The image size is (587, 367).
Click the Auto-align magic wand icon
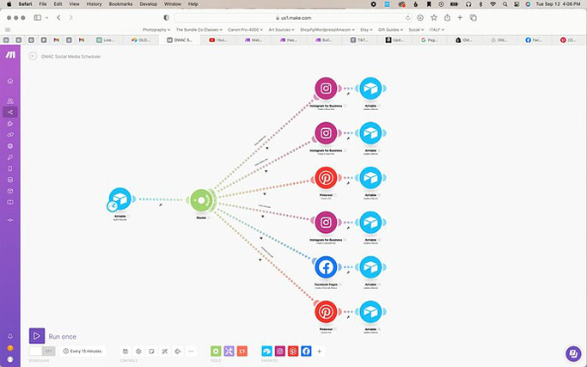[165, 352]
